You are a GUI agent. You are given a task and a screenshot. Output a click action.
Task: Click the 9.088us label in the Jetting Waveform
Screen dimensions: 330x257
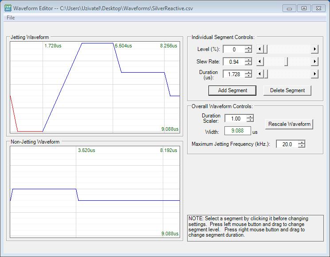(x=170, y=129)
